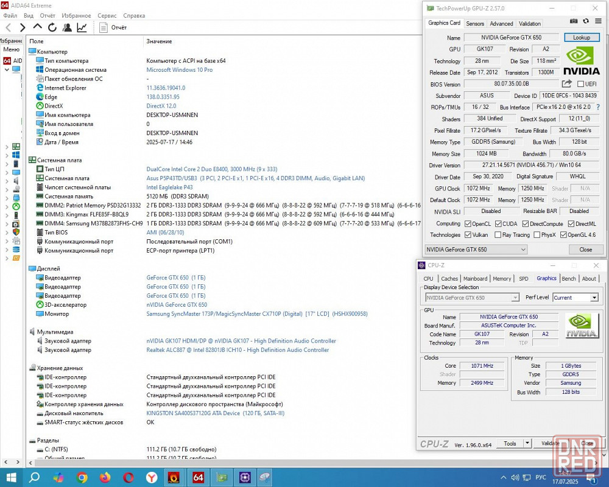Click the GPU-Z refresh icon
Image resolution: width=609 pixels, height=487 pixels.
coord(586,21)
